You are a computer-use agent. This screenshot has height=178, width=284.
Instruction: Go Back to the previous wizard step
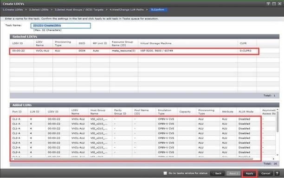tap(218, 173)
